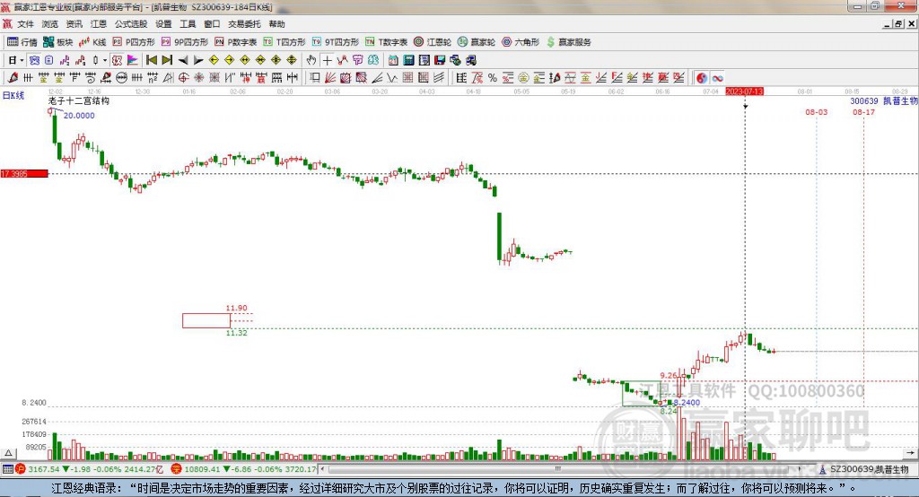Switch to the K线 chart view

92,42
